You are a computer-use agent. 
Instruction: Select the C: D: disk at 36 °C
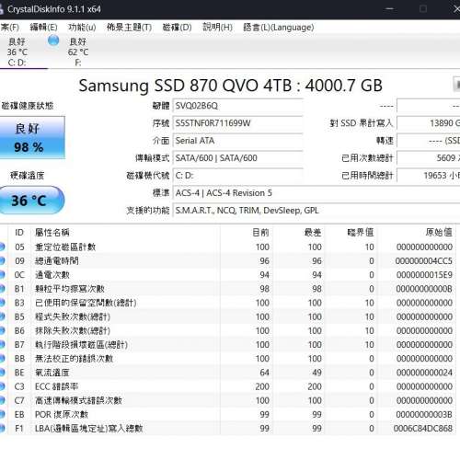click(x=17, y=52)
